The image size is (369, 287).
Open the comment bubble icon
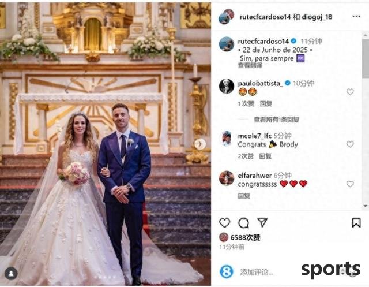[243, 223]
